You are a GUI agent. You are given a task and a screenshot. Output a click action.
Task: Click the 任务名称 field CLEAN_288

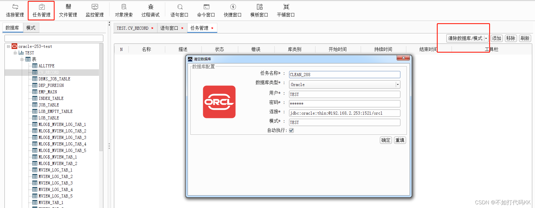tap(345, 74)
